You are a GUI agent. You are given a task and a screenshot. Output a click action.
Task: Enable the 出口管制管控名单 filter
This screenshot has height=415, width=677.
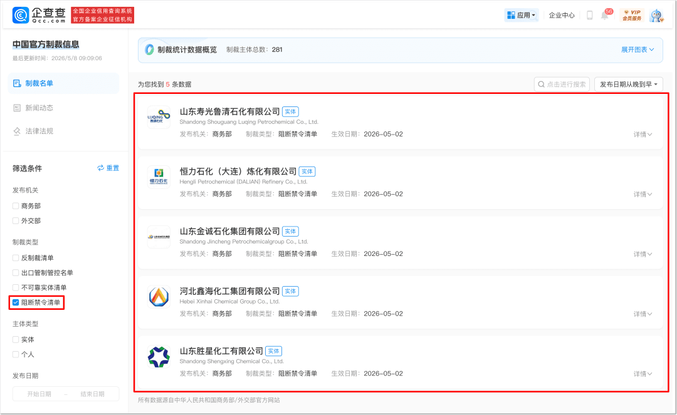16,273
